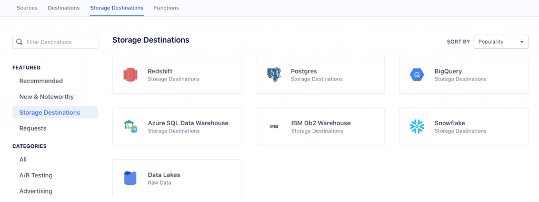Click the Postgres elephant icon
This screenshot has width=539, height=202.
tap(274, 75)
